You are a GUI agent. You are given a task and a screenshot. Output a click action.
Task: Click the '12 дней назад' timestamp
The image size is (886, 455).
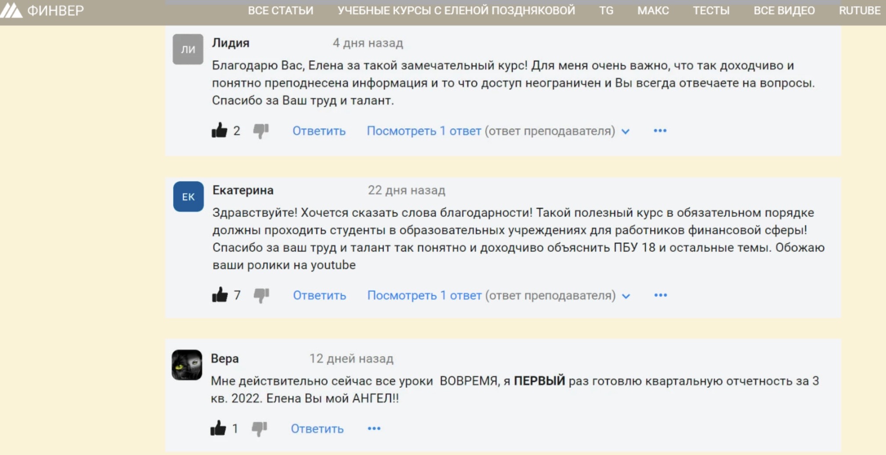click(x=351, y=358)
